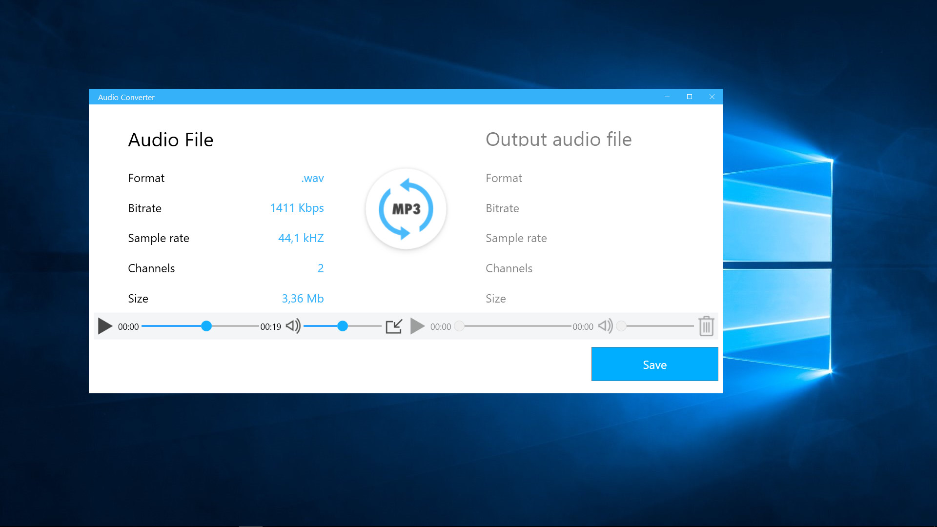The height and width of the screenshot is (527, 937).
Task: Select the 1411 Kbps bitrate value
Action: [x=297, y=208]
